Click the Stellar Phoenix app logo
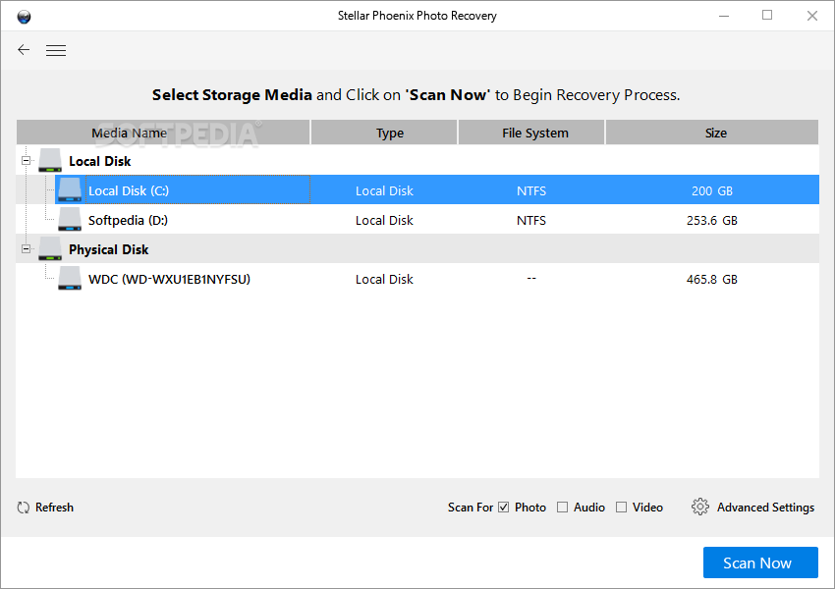Screen dimensions: 835x589 click(24, 17)
